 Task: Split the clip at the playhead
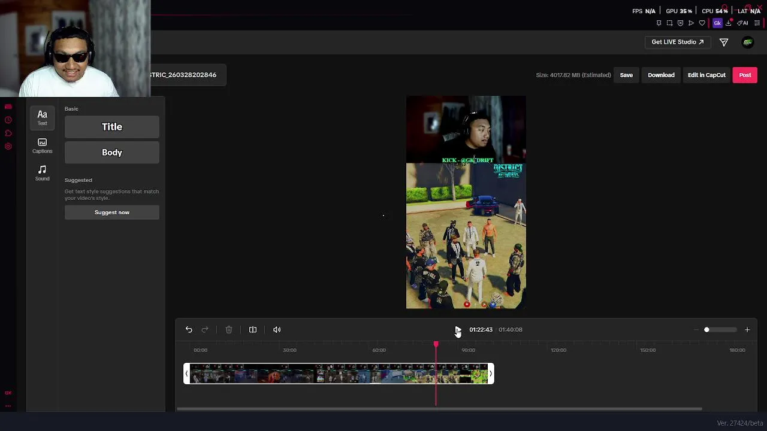(x=253, y=330)
